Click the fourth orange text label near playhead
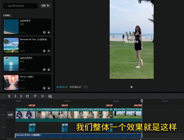184x140 pixels. [x=138, y=105]
